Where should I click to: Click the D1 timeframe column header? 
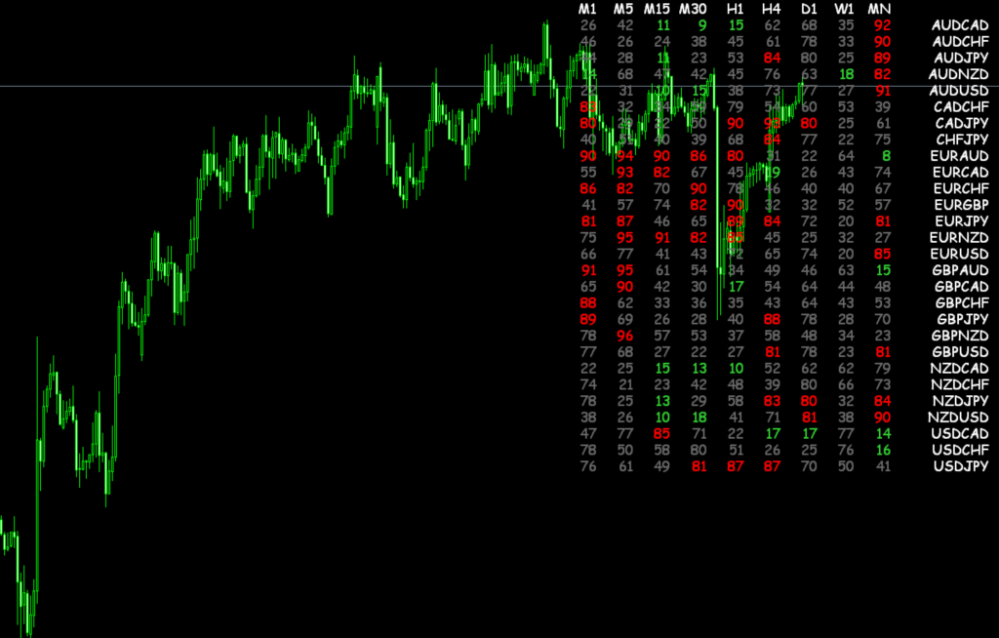(x=809, y=9)
